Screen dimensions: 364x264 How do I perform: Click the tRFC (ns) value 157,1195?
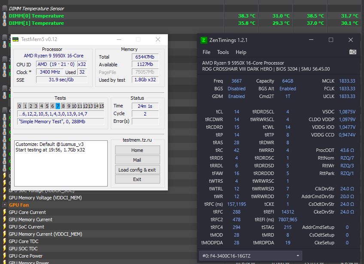tap(237, 204)
